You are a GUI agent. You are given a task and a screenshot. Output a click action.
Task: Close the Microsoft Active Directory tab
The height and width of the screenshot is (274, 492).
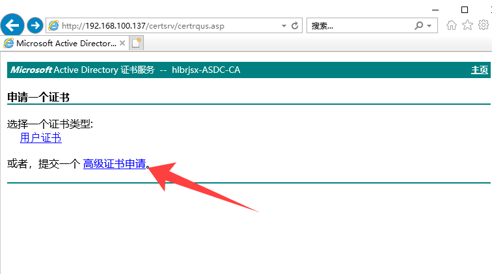tap(124, 43)
